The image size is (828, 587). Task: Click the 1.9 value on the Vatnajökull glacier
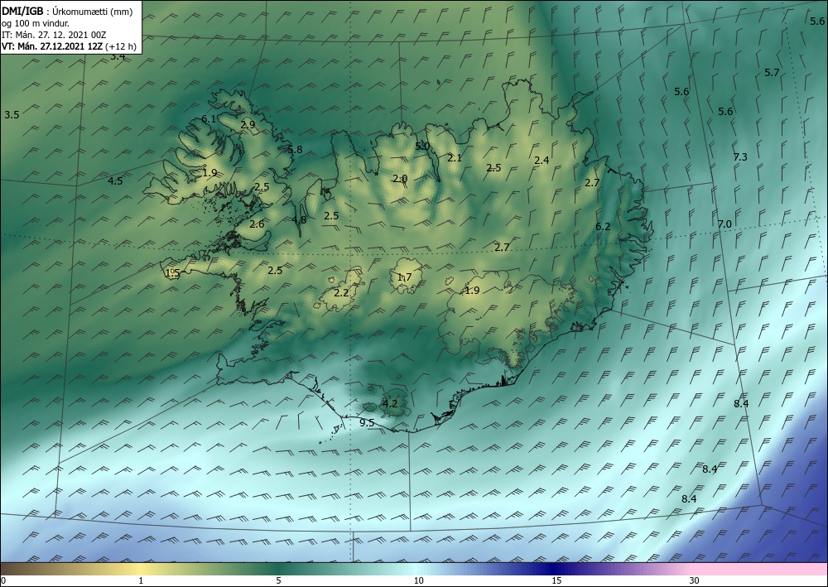click(472, 291)
